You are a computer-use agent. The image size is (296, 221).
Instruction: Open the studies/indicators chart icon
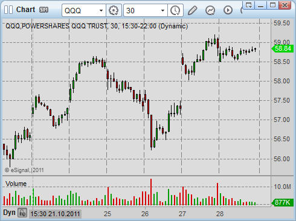click(x=210, y=10)
